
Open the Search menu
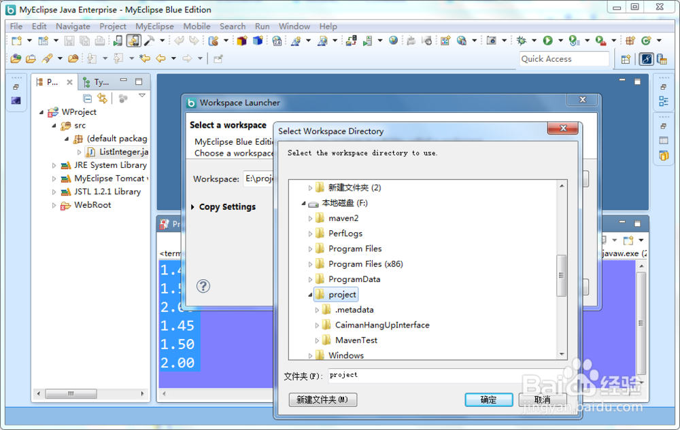tap(233, 26)
